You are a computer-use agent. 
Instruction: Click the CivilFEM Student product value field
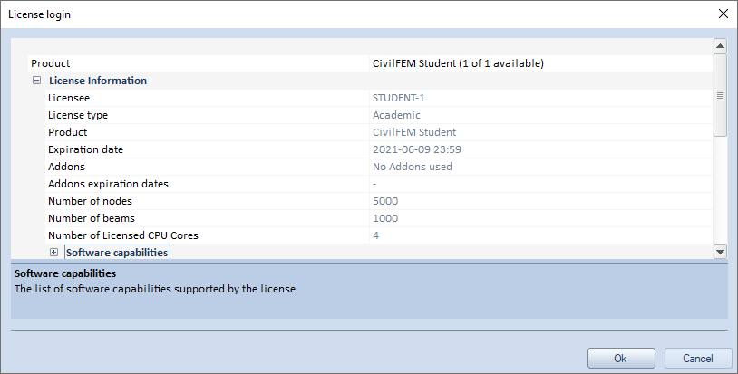tap(458, 63)
